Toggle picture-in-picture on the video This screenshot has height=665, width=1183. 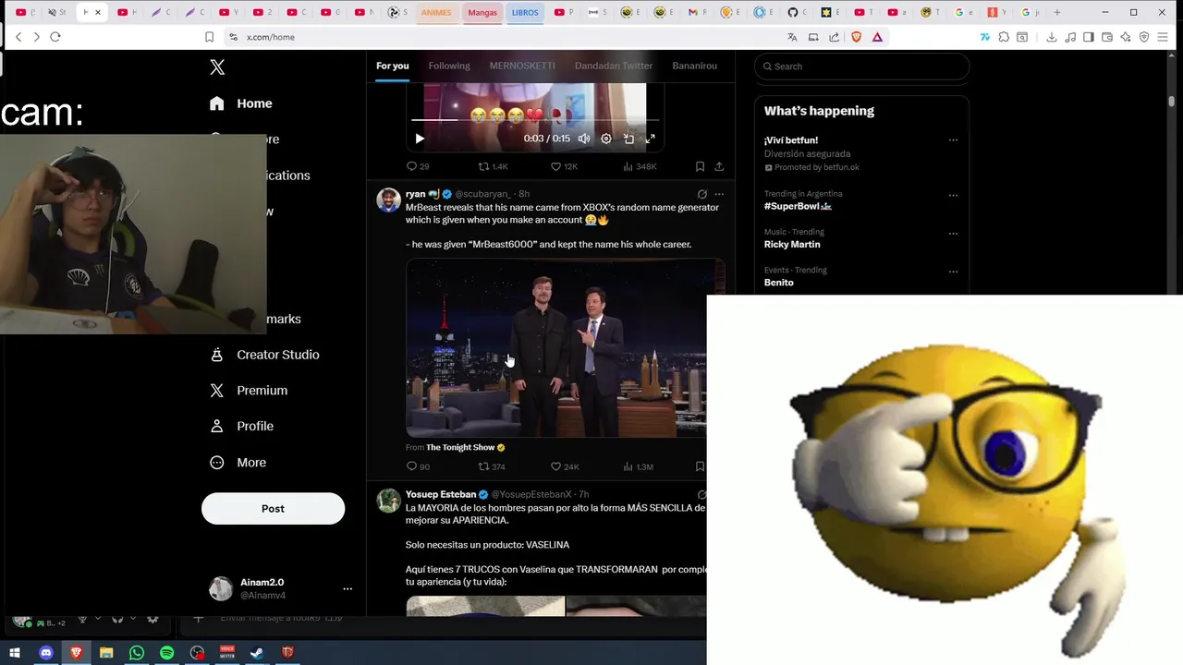click(628, 139)
